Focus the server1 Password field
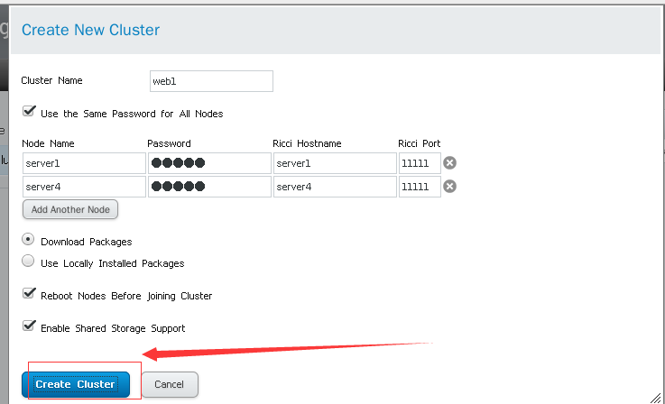Screen dimensions: 665x404 coord(209,163)
